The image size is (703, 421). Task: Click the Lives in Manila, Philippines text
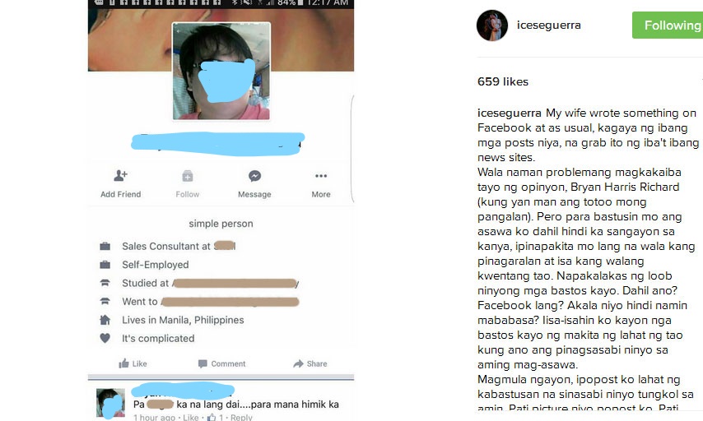(183, 320)
